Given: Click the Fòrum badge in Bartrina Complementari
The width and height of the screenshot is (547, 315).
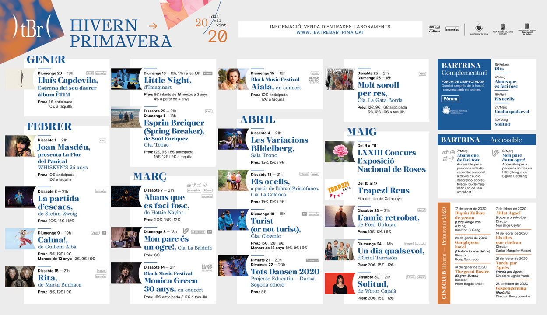Looking at the screenshot, I should [x=450, y=99].
